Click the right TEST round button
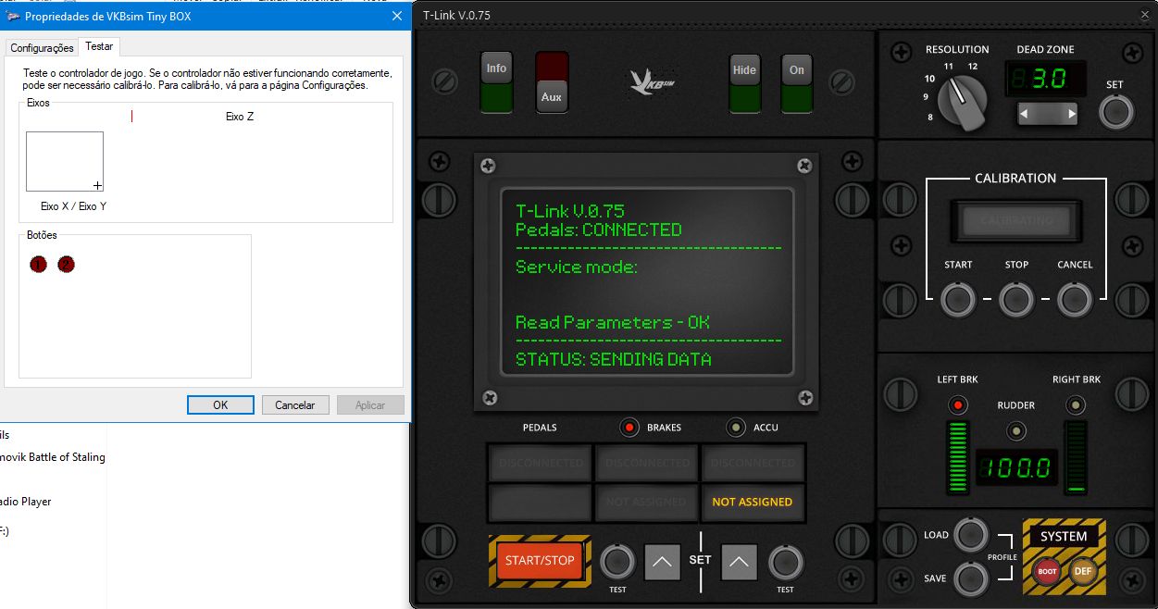Image resolution: width=1158 pixels, height=609 pixels. [x=785, y=562]
